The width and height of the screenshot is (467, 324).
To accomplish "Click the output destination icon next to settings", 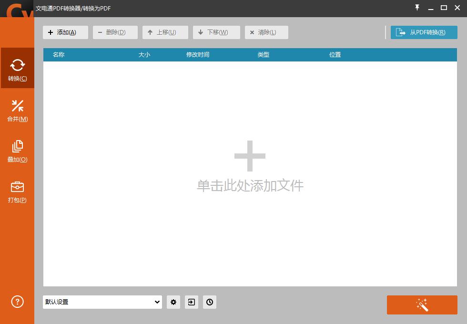I will click(192, 302).
